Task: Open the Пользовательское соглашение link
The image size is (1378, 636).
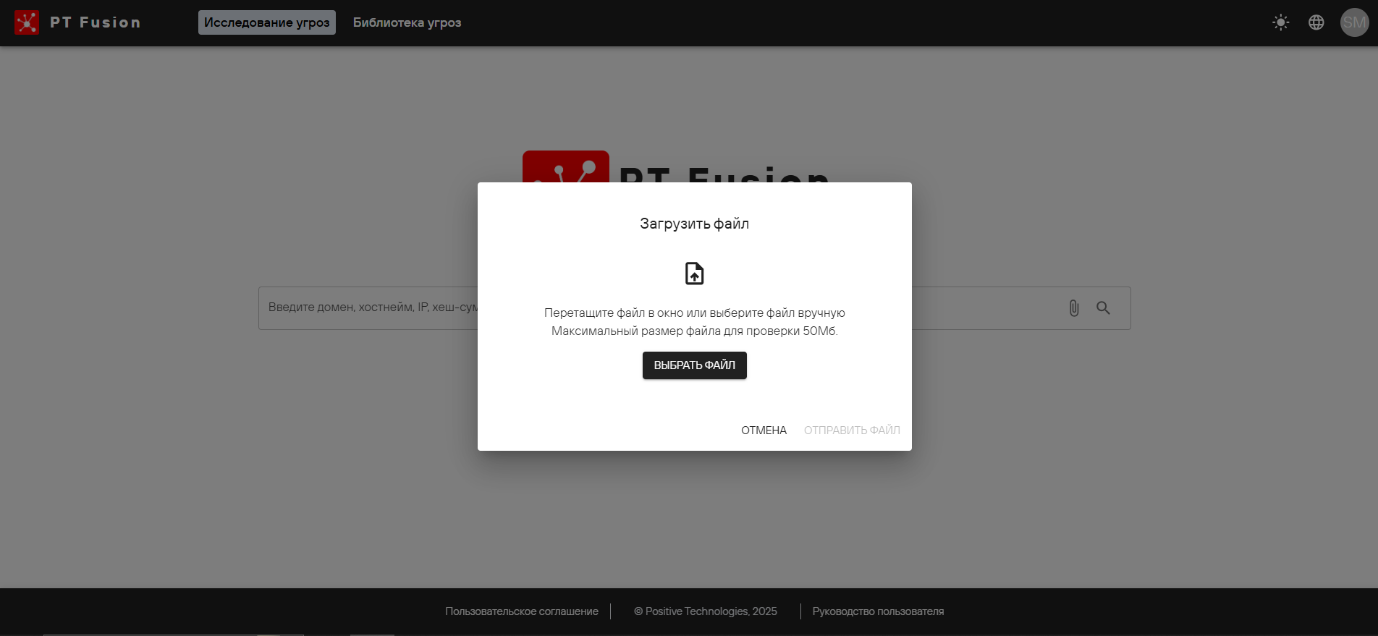Action: point(521,611)
